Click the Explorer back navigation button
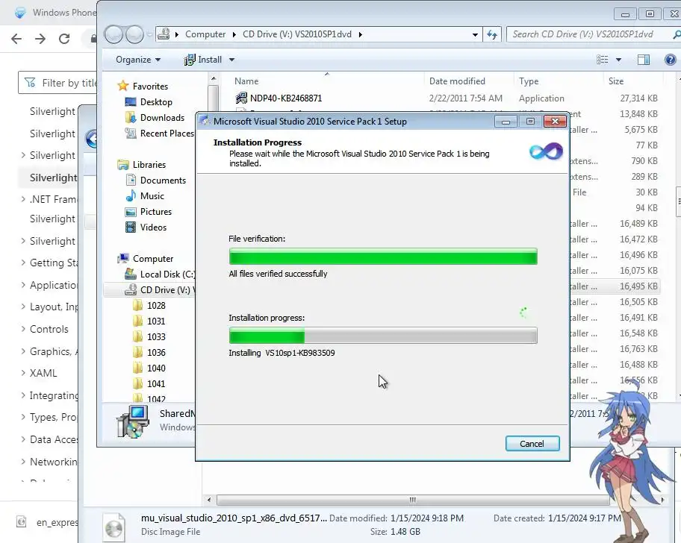 coord(113,34)
